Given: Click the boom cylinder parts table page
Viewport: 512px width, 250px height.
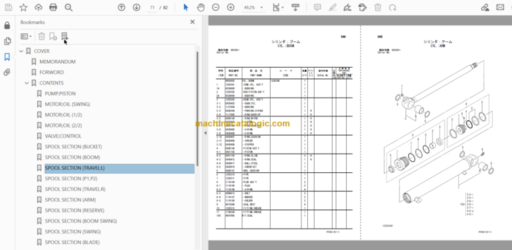Looking at the screenshot, I should coord(285,133).
